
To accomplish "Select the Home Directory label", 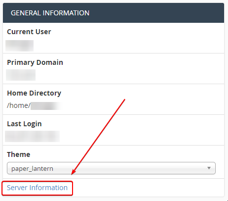I will (34, 93).
